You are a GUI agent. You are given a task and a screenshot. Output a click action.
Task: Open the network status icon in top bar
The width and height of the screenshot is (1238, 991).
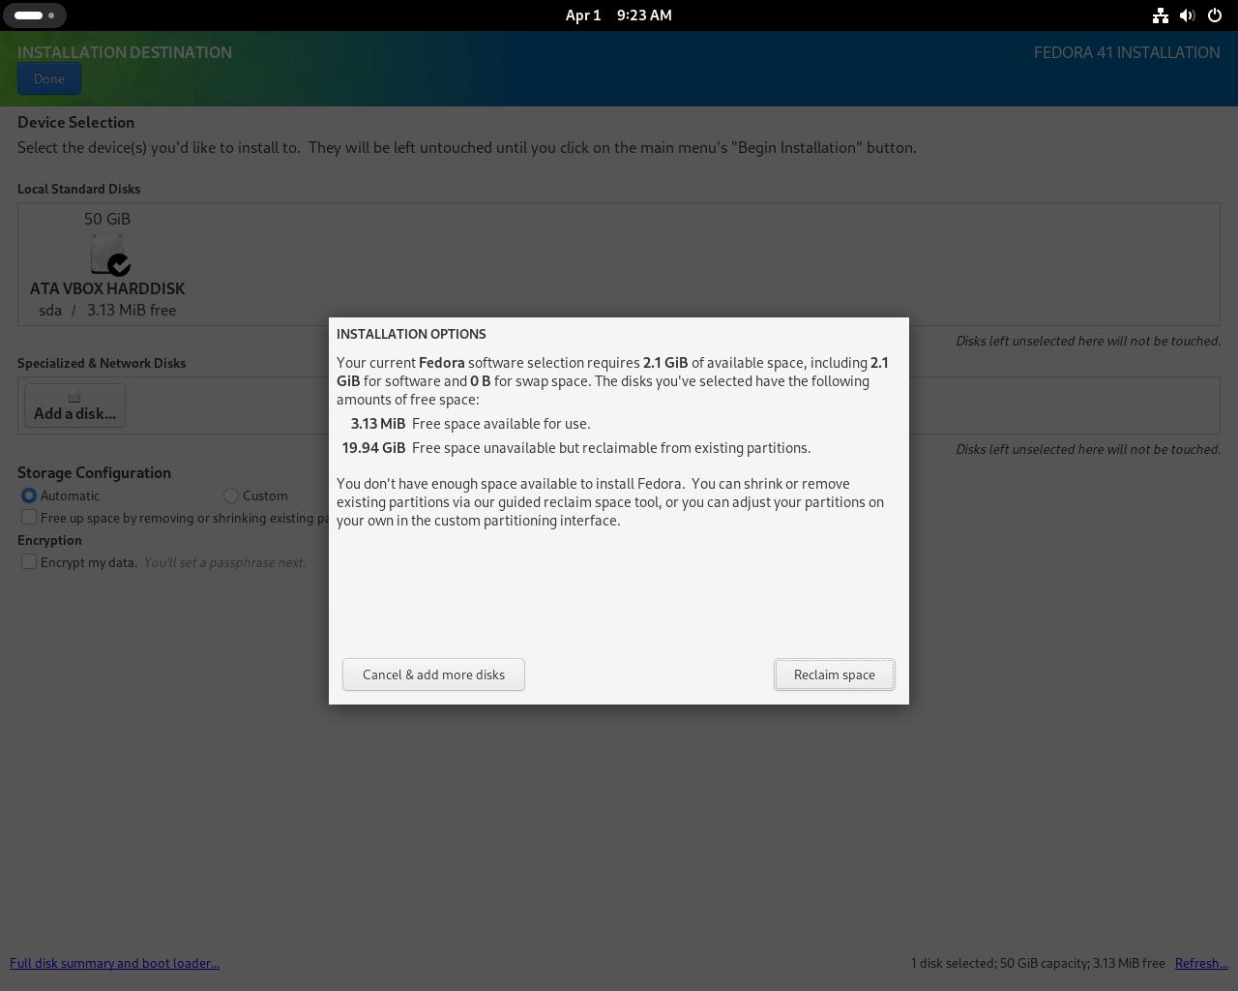(x=1161, y=15)
